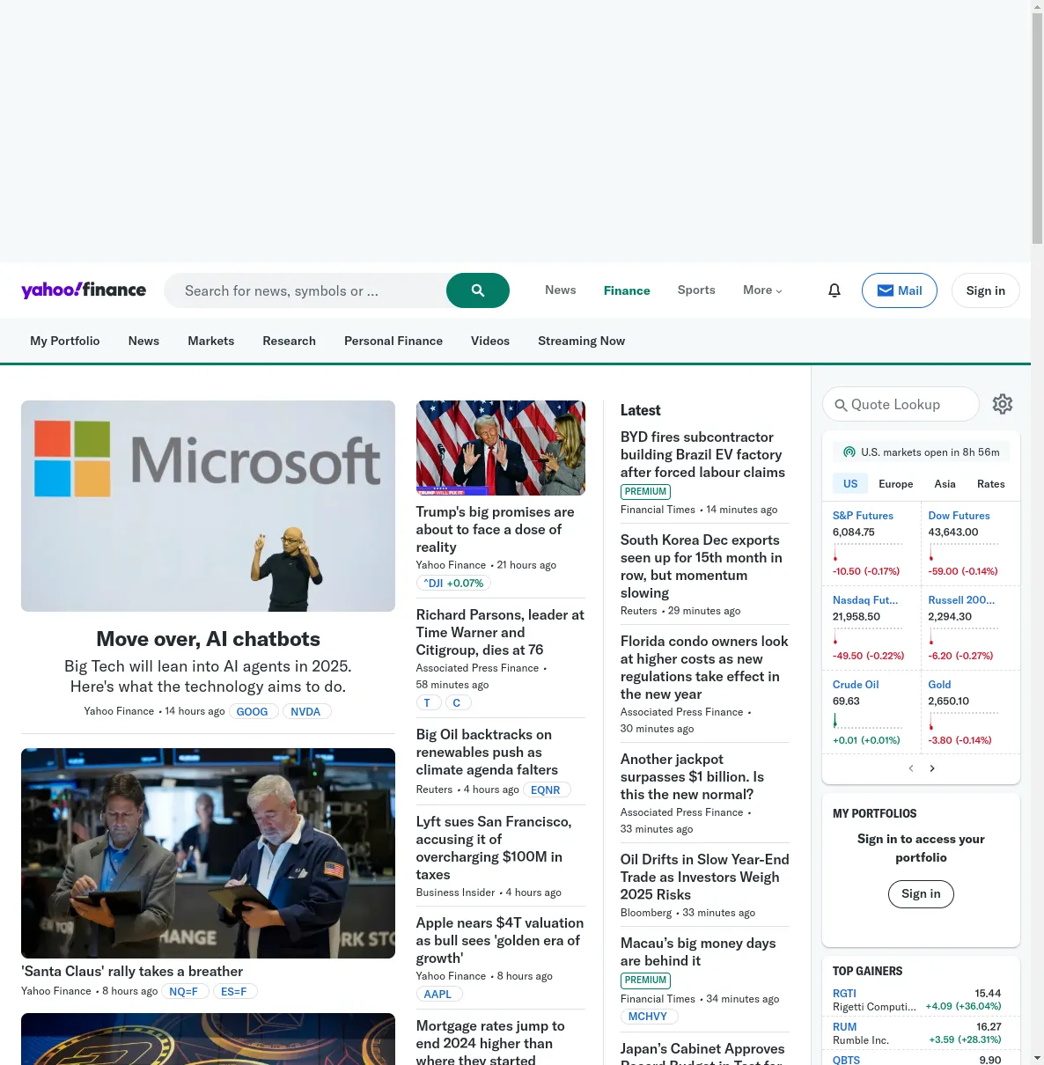This screenshot has height=1065, width=1044.
Task: Open the Trump rally photo story
Action: (x=501, y=448)
